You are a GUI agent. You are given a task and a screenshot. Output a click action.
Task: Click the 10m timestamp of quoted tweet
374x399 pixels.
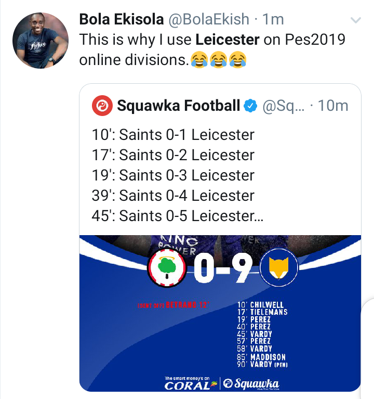(x=332, y=106)
